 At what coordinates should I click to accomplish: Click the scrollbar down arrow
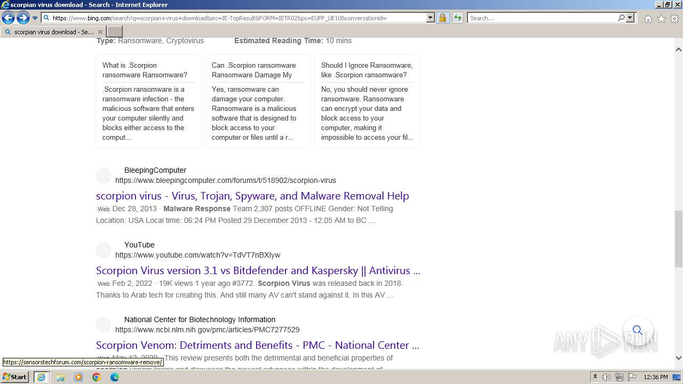tap(678, 358)
